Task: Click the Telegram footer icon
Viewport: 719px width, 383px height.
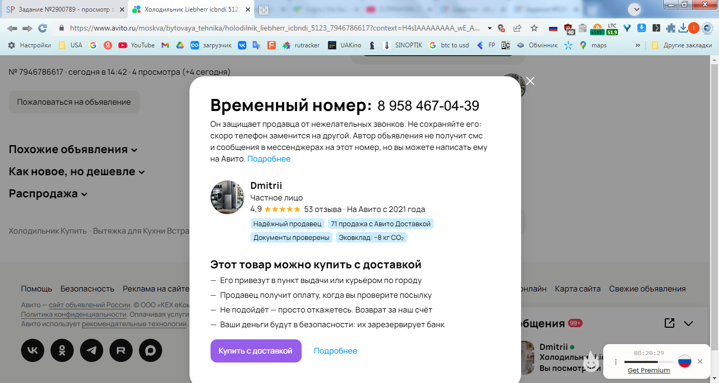Action: pos(92,350)
